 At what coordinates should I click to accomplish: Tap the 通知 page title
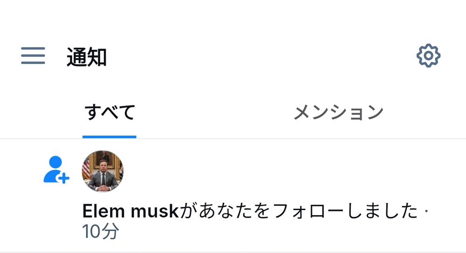click(x=87, y=57)
